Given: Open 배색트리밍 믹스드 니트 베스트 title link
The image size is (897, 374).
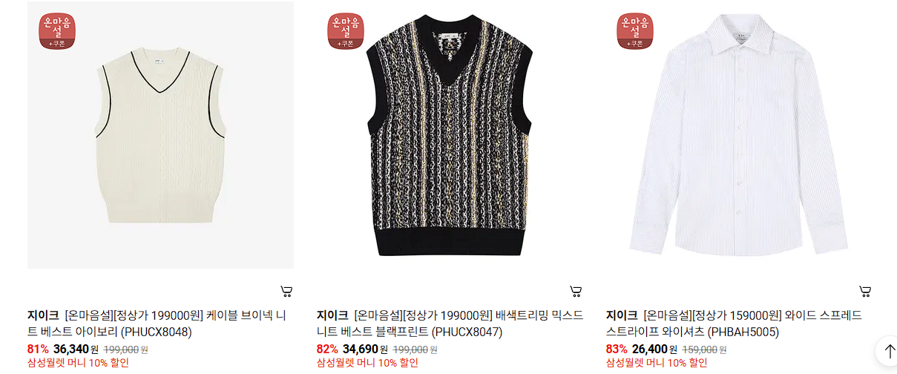Looking at the screenshot, I should point(450,324).
